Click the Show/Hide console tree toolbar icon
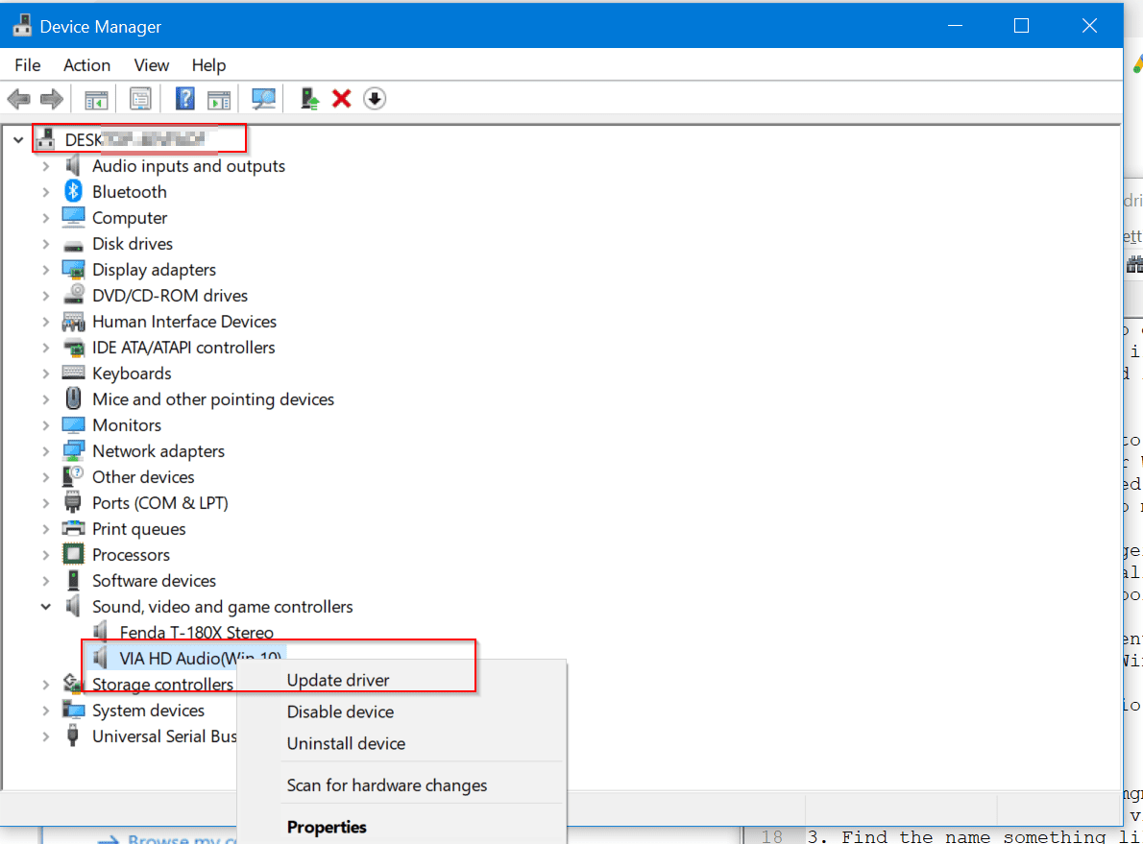 pos(95,98)
